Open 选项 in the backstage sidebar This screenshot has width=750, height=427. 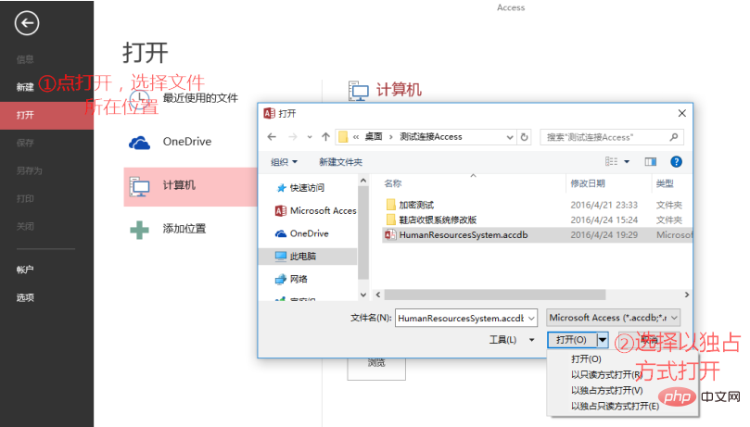pyautogui.click(x=25, y=297)
